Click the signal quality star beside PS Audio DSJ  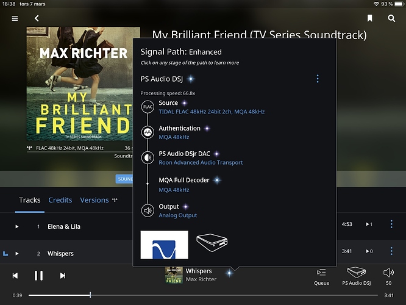(x=191, y=79)
